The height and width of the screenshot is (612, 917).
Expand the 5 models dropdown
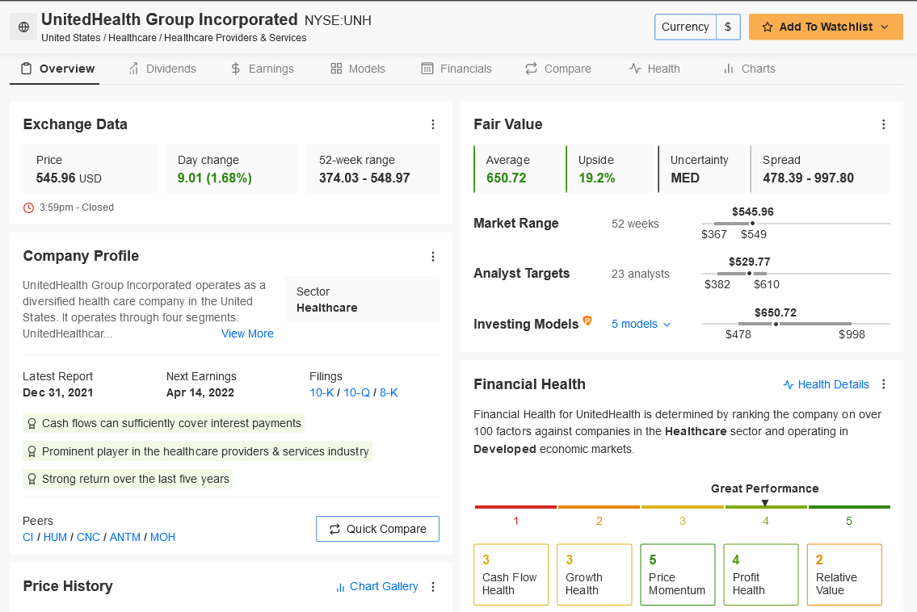[641, 325]
